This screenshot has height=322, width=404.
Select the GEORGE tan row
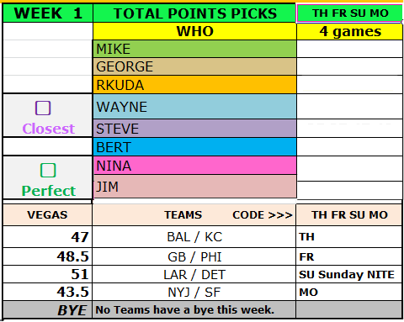coord(194,66)
